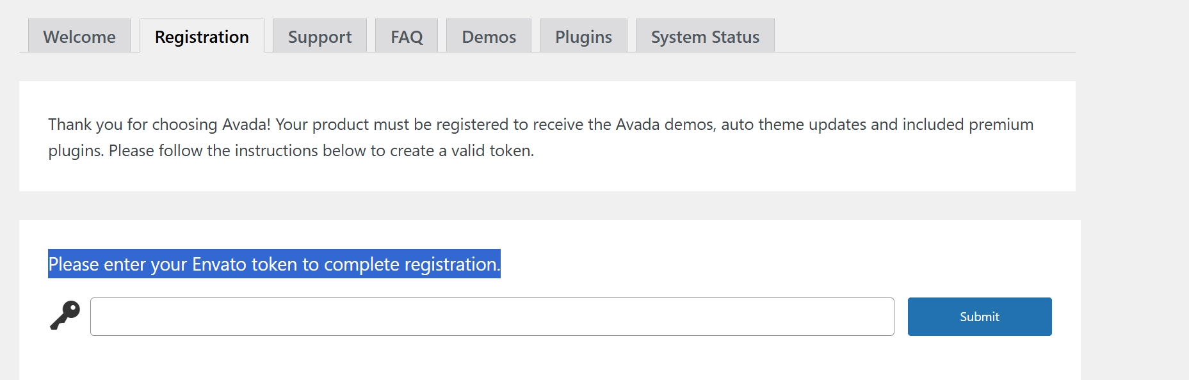Image resolution: width=1189 pixels, height=380 pixels.
Task: Switch to the Plugins tab
Action: (583, 36)
